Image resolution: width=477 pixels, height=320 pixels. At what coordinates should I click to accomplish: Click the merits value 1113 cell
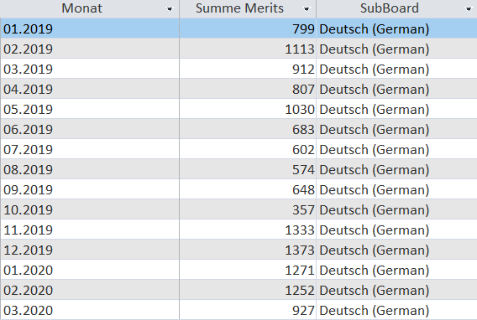click(248, 49)
